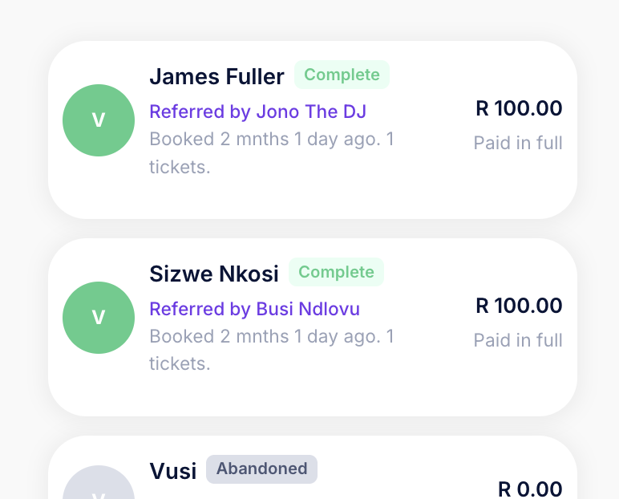Click the R 100.00 amount for James Fuller
This screenshot has width=619, height=499.
click(519, 108)
